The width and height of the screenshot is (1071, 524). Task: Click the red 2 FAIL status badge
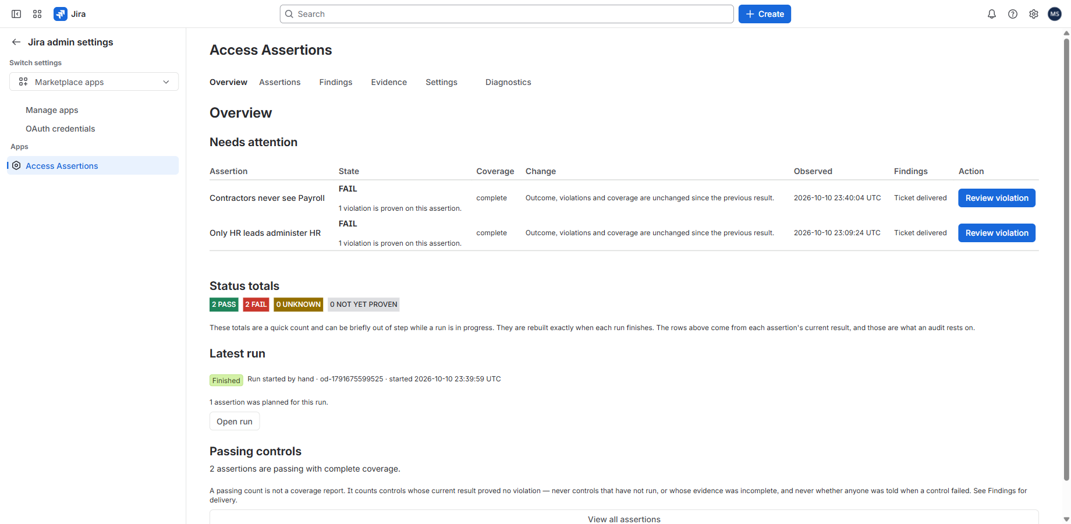(x=256, y=305)
